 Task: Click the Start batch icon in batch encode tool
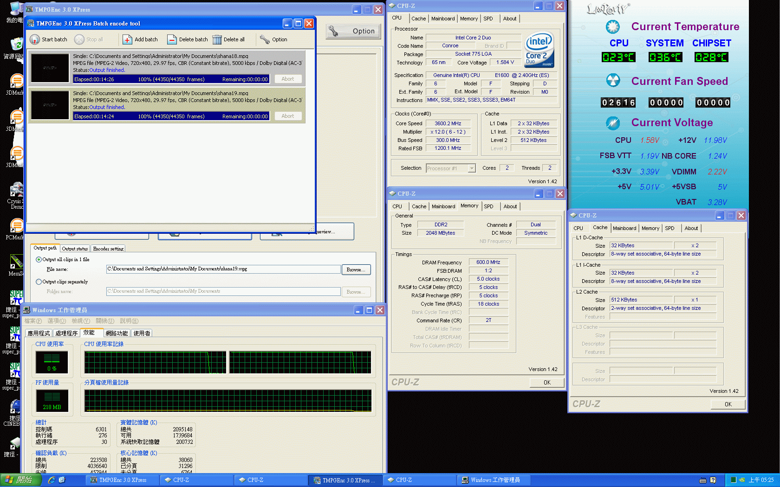tap(35, 39)
